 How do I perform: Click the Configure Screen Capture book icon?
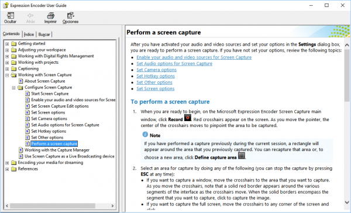tap(20, 87)
